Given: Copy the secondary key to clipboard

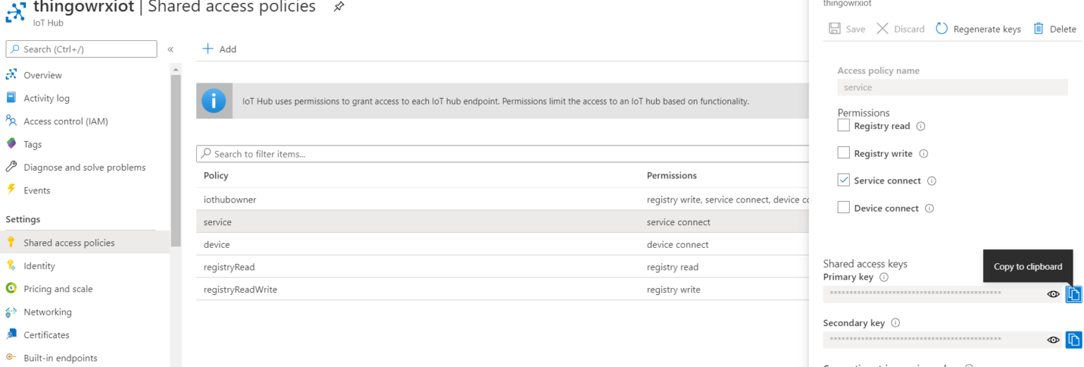Looking at the screenshot, I should [1073, 339].
